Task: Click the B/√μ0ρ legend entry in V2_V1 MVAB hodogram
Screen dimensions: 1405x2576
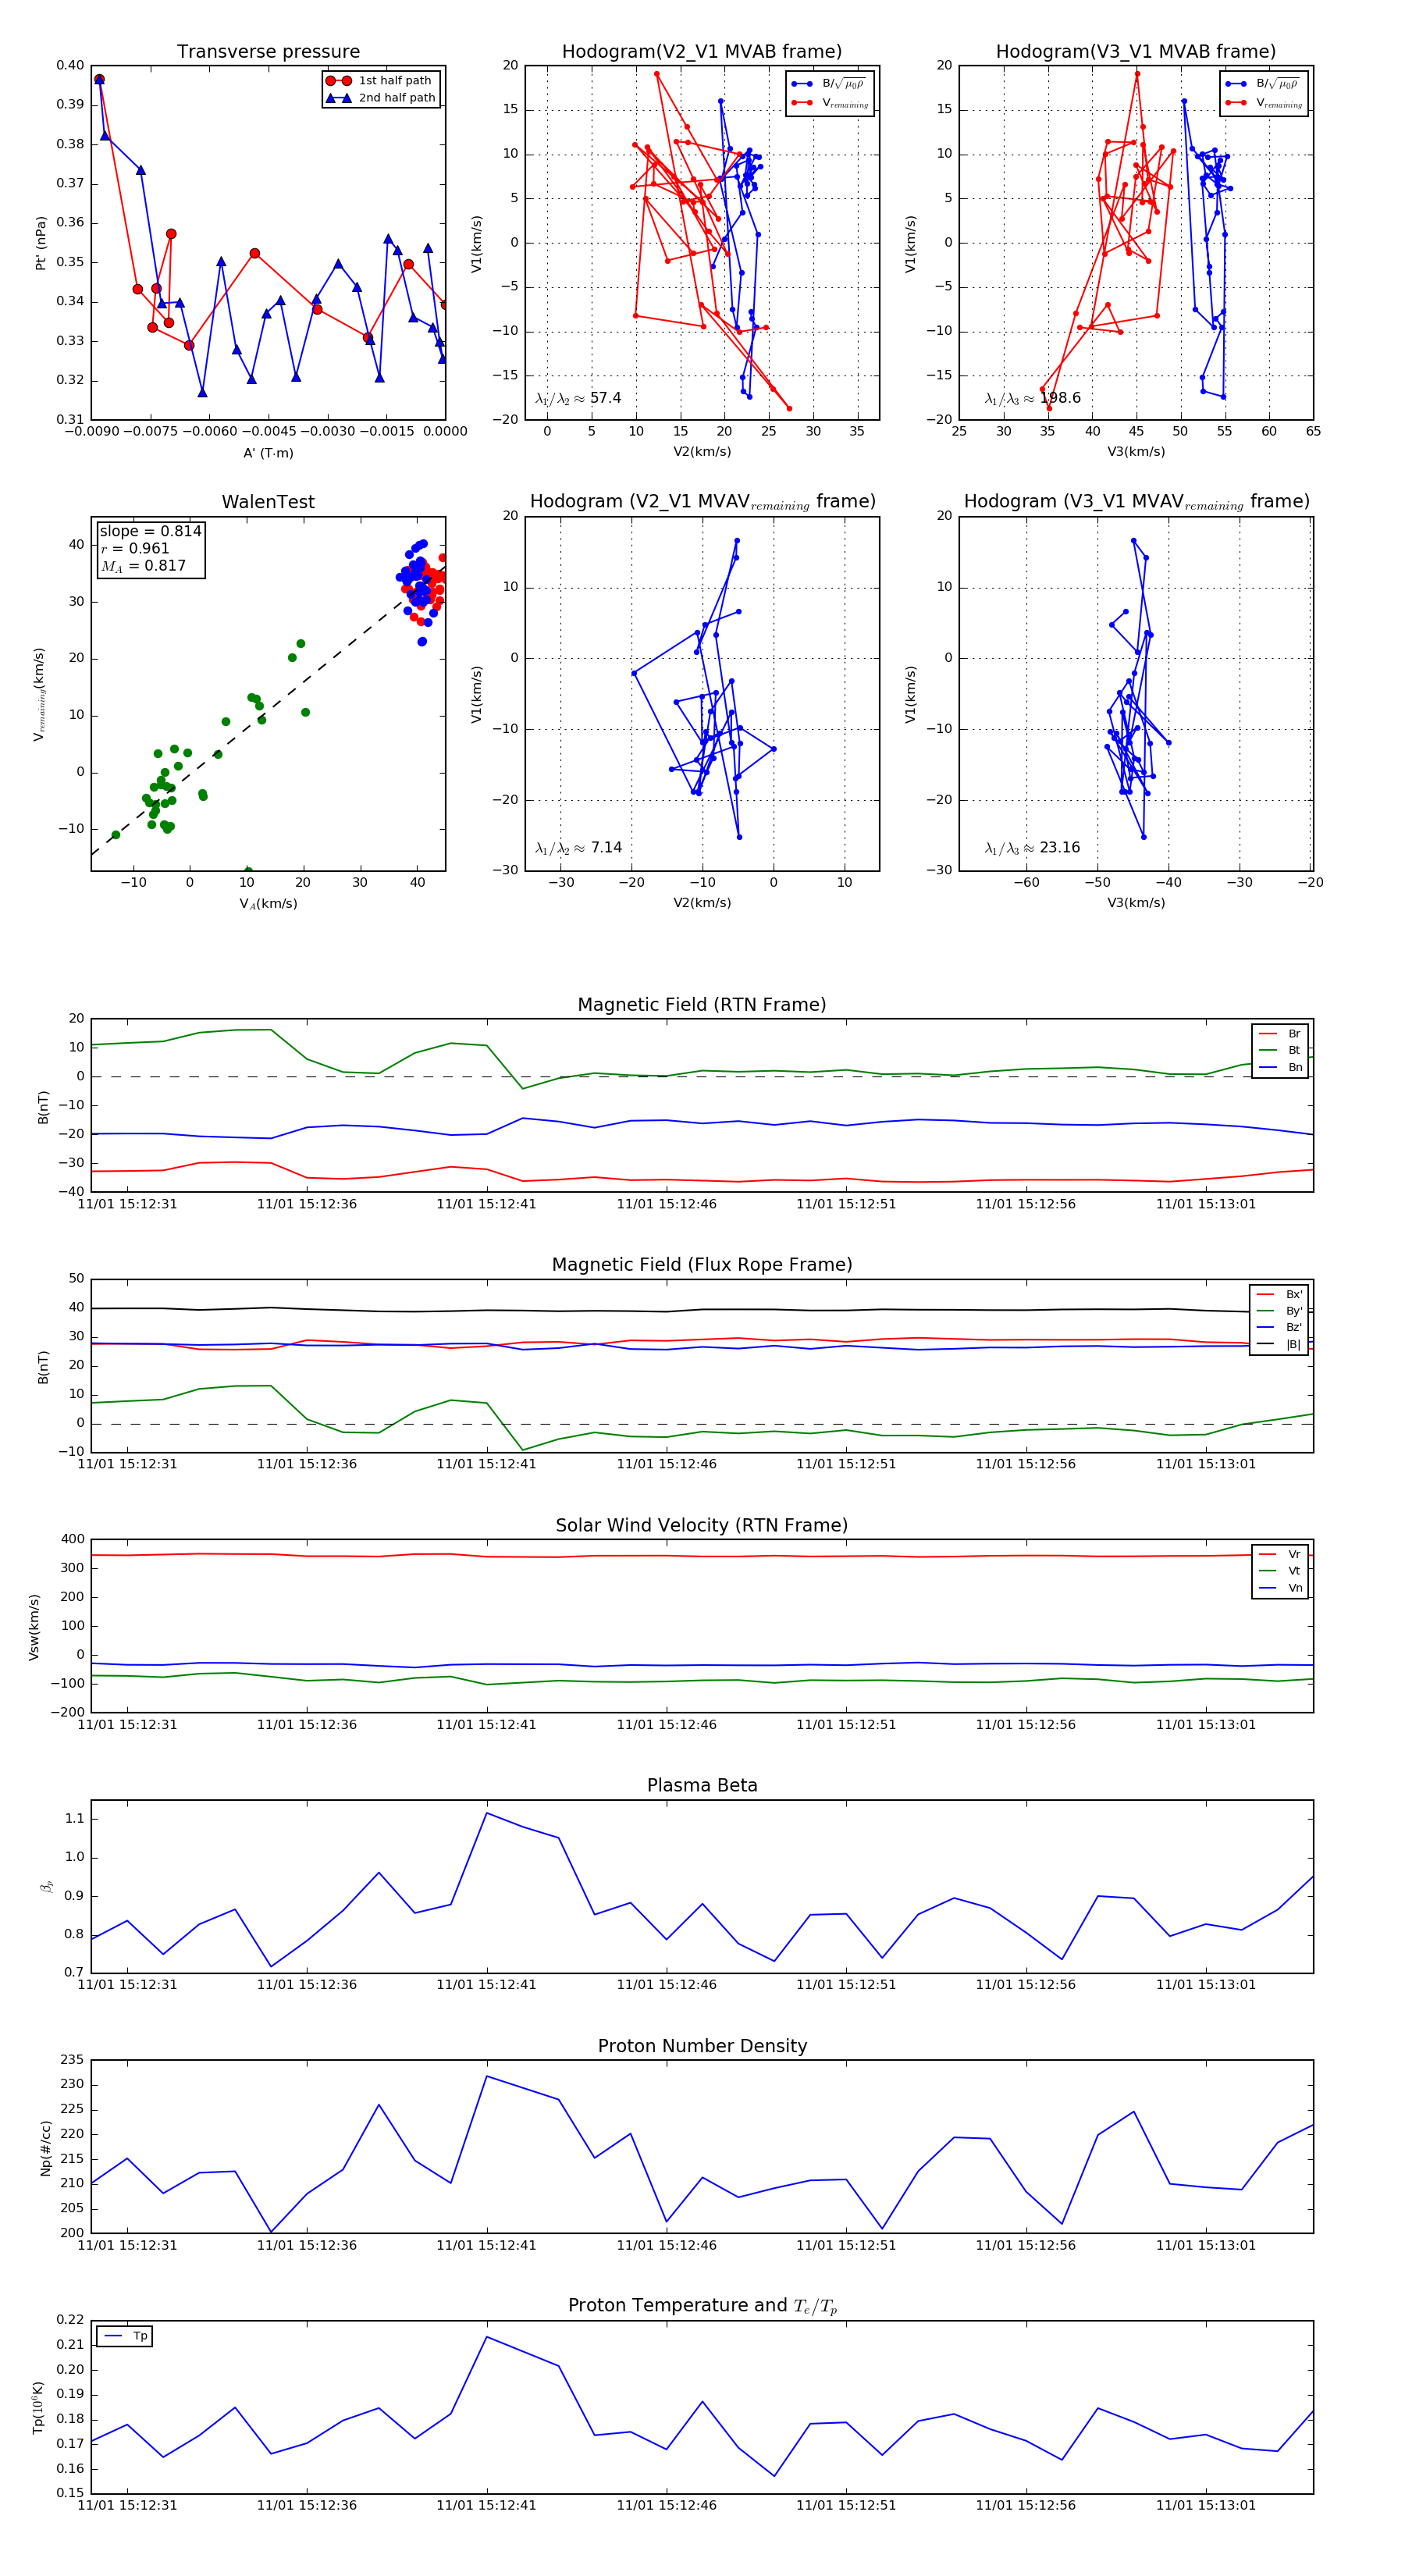Action: [829, 84]
